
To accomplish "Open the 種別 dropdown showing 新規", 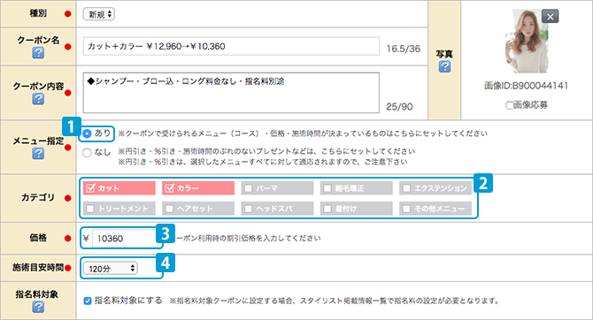I will tap(99, 14).
